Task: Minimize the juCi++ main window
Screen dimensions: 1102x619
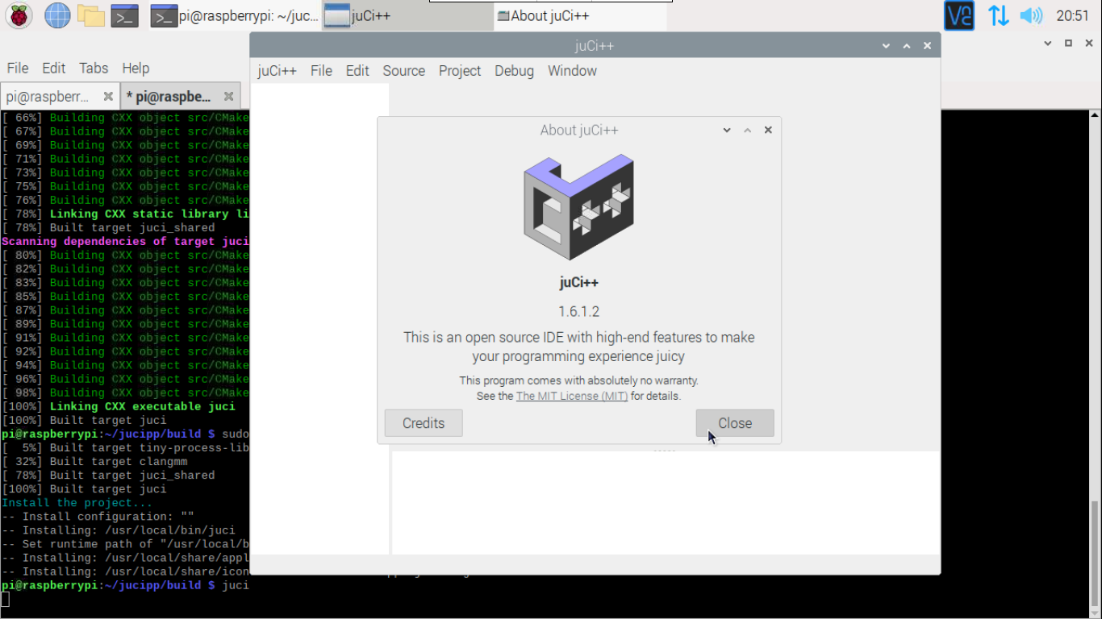Action: click(x=887, y=46)
